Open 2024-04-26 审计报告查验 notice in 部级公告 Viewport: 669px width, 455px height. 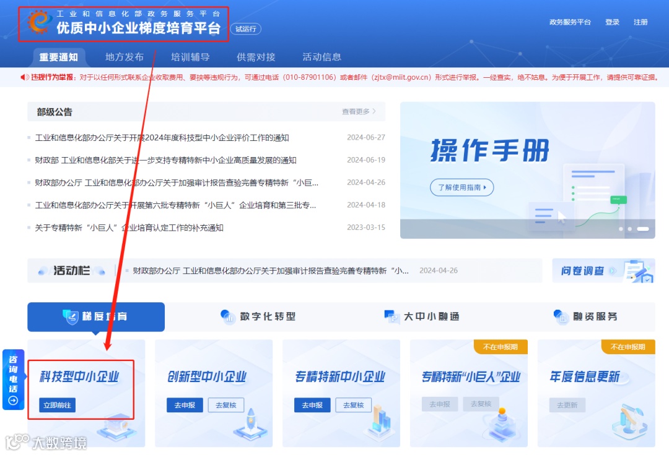click(x=177, y=183)
